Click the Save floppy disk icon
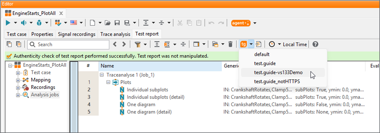The width and height of the screenshot is (380, 133). [x=117, y=23]
